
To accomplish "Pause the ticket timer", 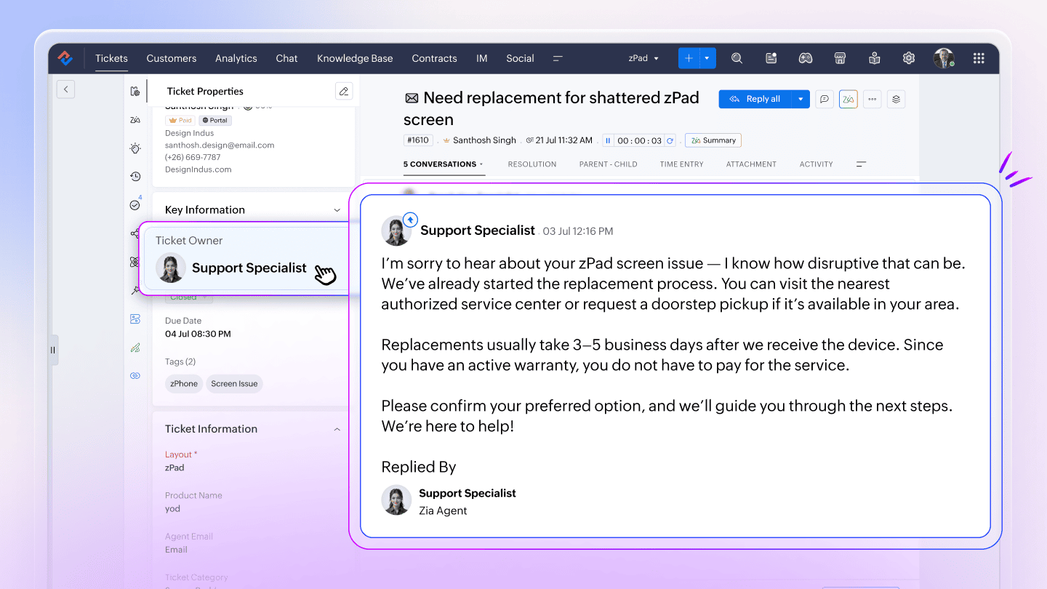I will (608, 140).
